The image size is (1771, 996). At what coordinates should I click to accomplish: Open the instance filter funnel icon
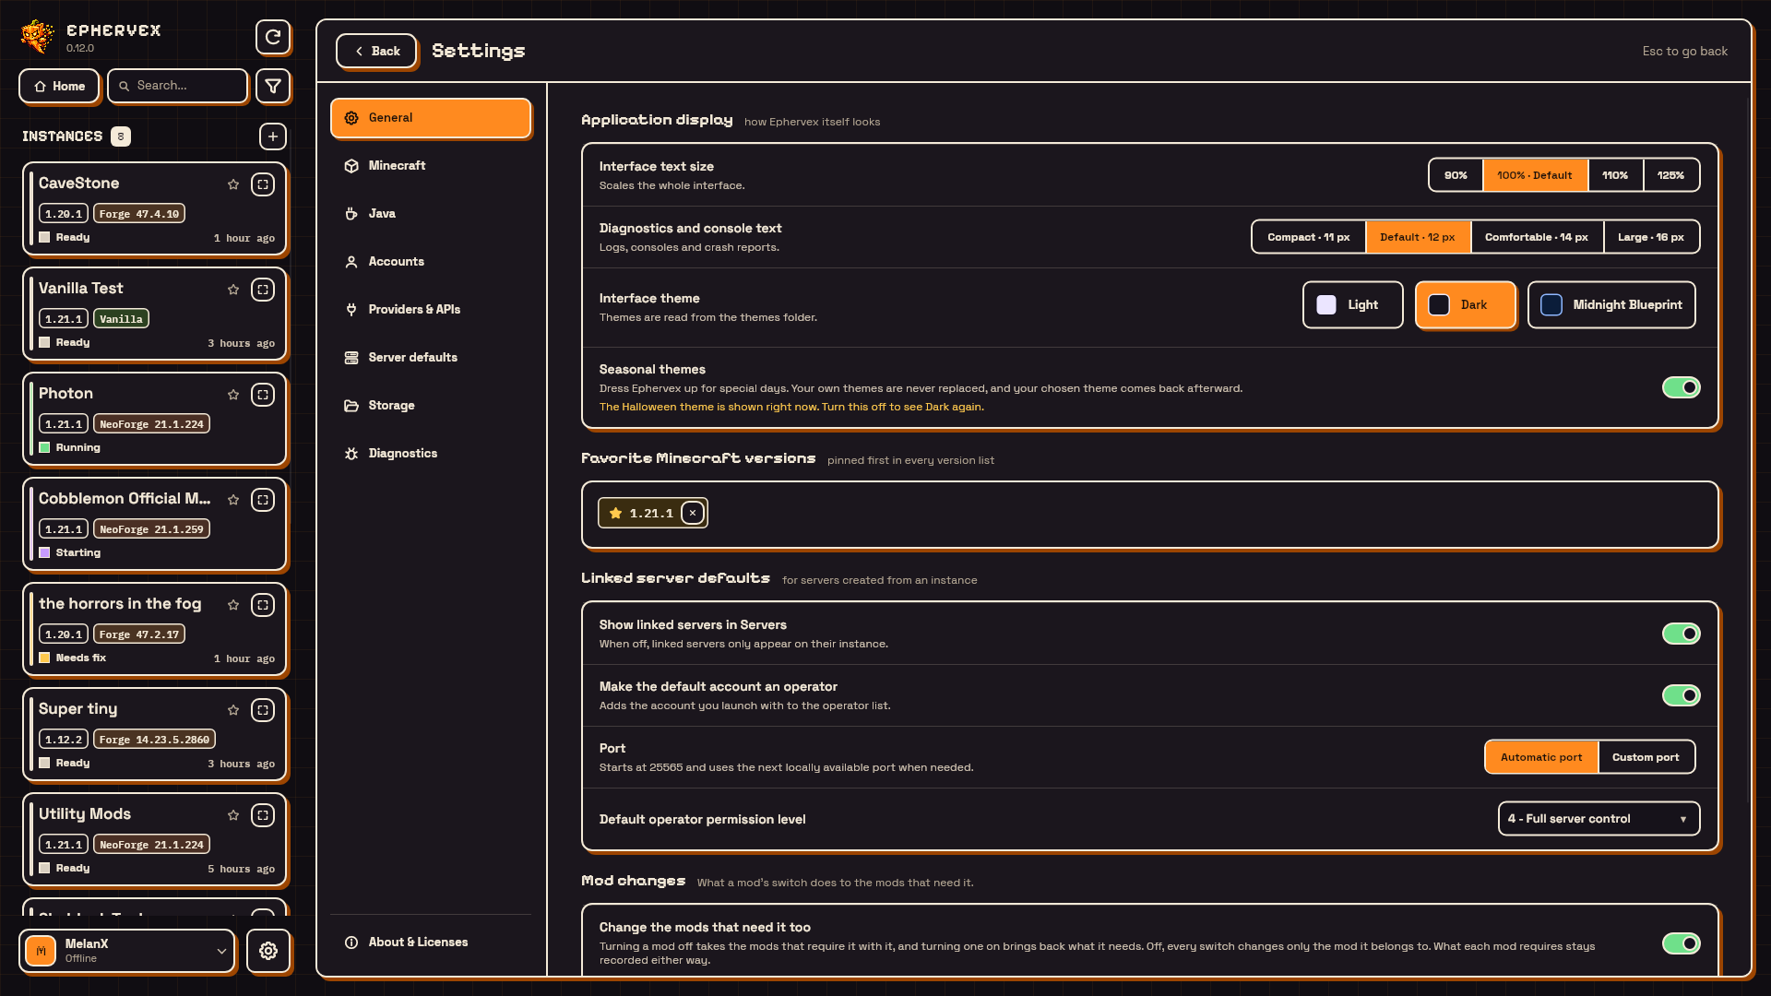coord(272,86)
